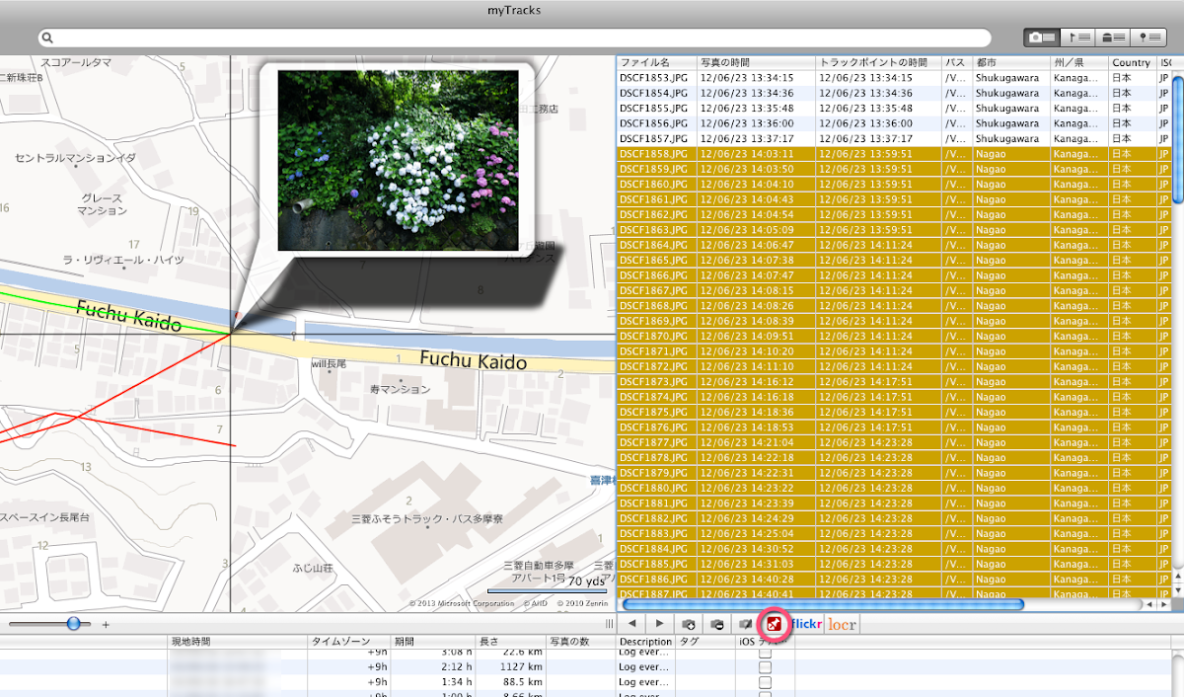1184x697 pixels.
Task: Click the remove photos camera-minus icon
Action: pyautogui.click(x=717, y=624)
